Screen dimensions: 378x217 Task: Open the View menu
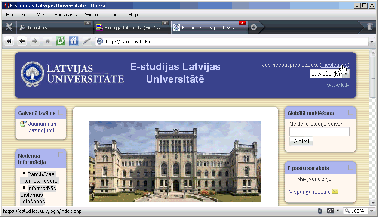[42, 15]
